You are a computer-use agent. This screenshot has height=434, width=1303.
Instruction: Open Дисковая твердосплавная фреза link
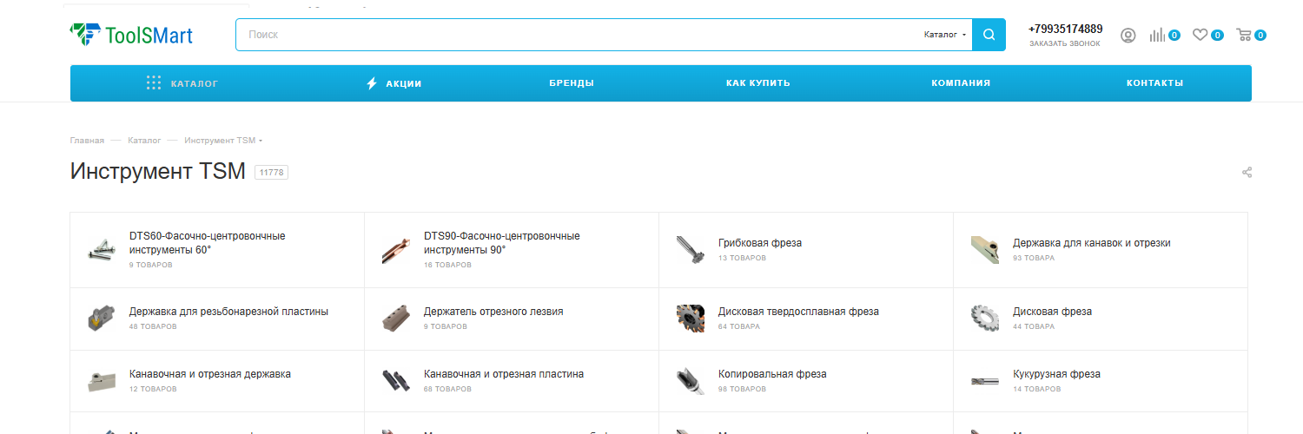coord(798,312)
